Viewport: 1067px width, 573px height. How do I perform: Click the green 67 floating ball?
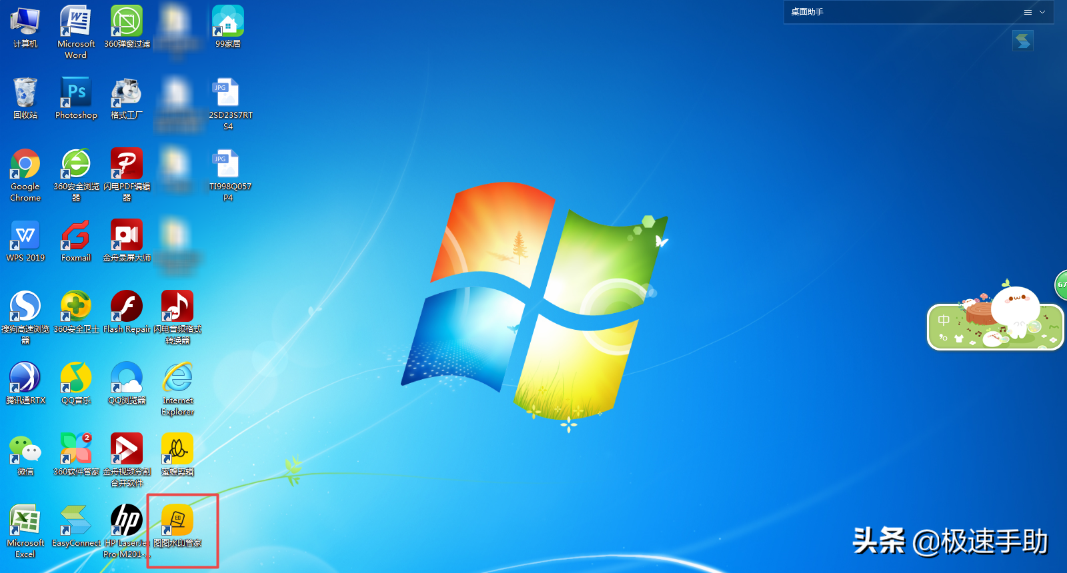pyautogui.click(x=1062, y=285)
